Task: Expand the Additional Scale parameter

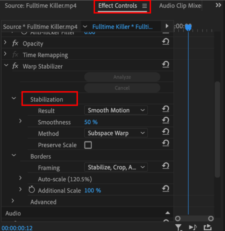Action: (20, 189)
